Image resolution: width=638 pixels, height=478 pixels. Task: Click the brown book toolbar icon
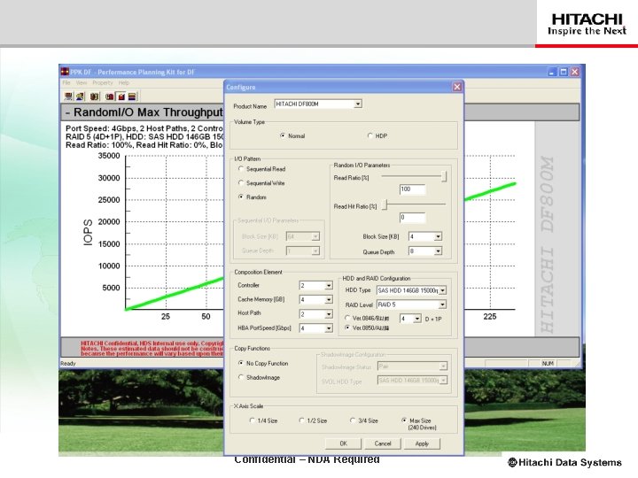coord(95,96)
